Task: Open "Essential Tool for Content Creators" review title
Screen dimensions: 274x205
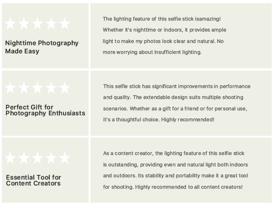Action: (33, 180)
